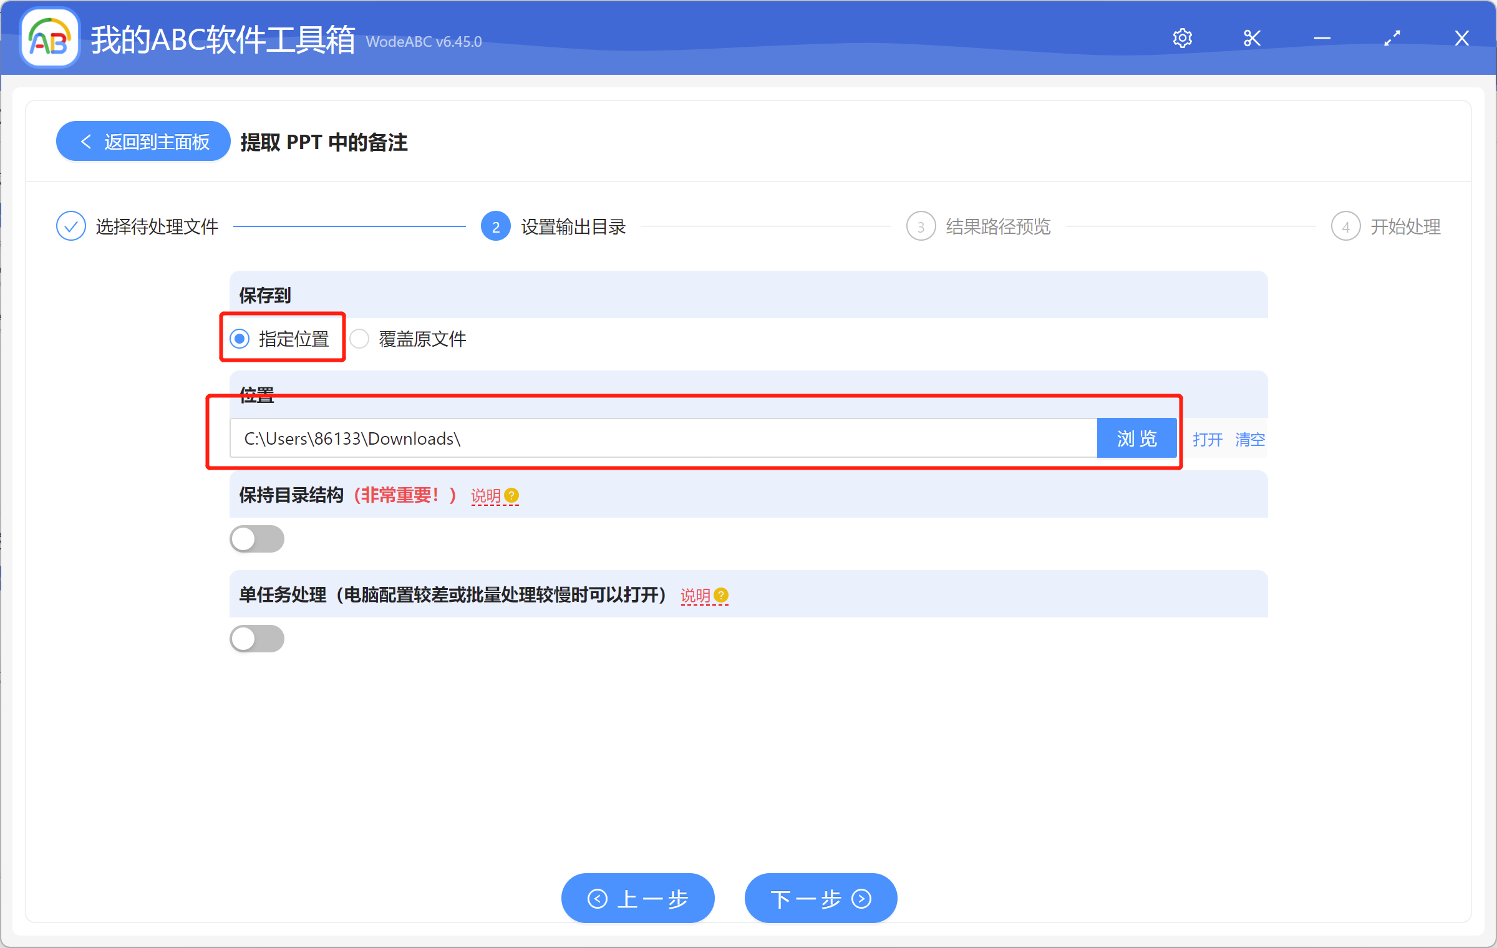Click the step 4 开始处理 circle
This screenshot has width=1497, height=948.
[x=1345, y=226]
